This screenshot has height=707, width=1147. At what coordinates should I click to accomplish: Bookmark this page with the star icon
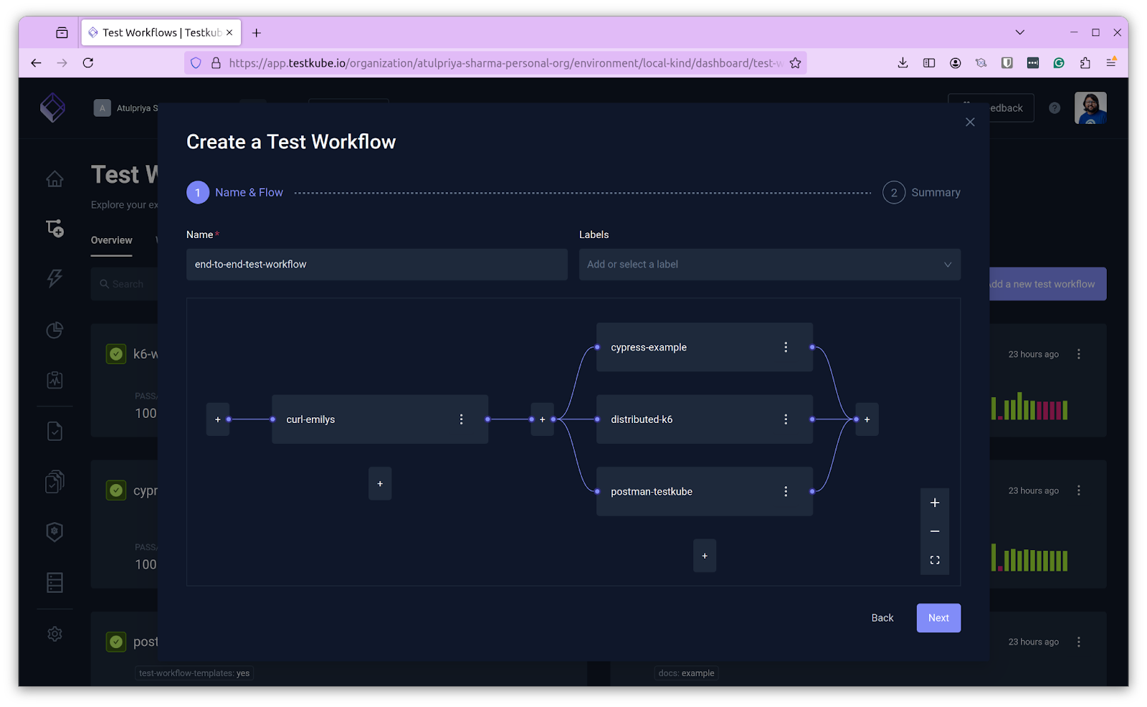(x=795, y=63)
